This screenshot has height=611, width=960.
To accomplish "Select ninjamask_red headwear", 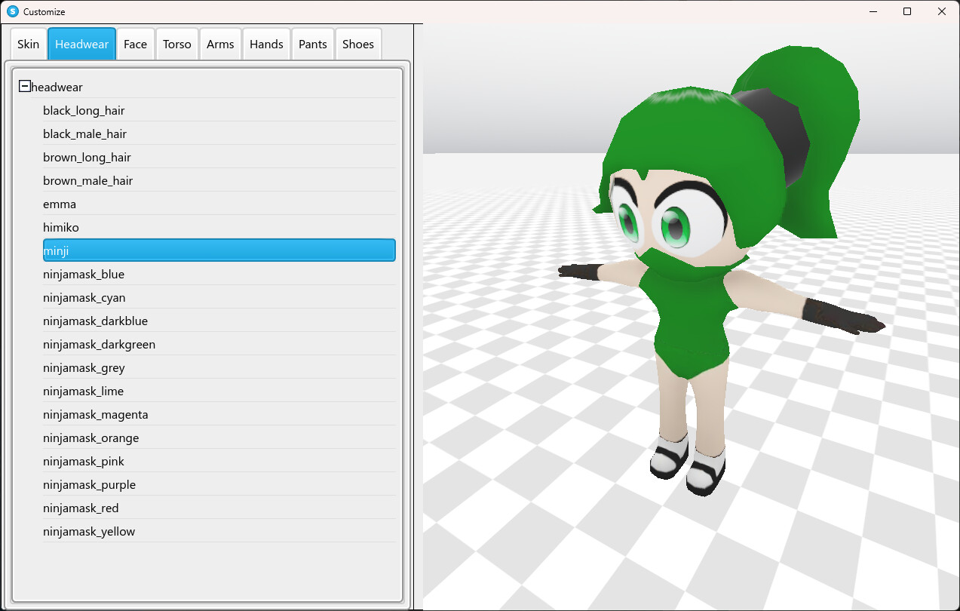I will coord(80,508).
